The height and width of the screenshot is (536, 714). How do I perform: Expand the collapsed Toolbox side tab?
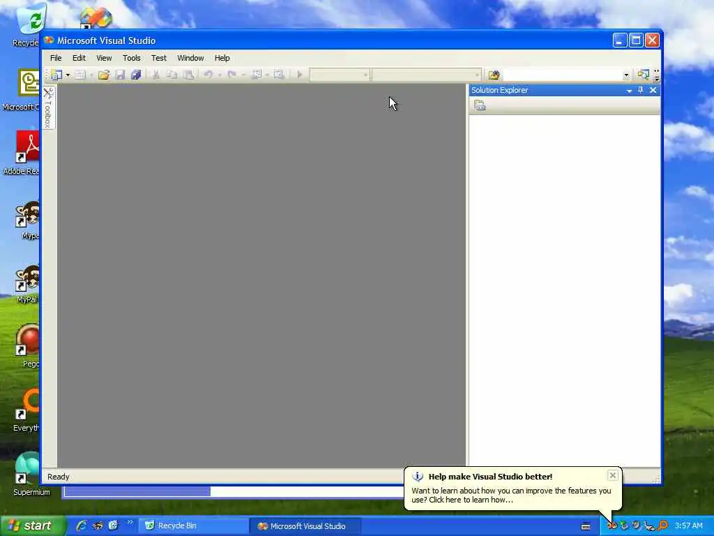[48, 107]
